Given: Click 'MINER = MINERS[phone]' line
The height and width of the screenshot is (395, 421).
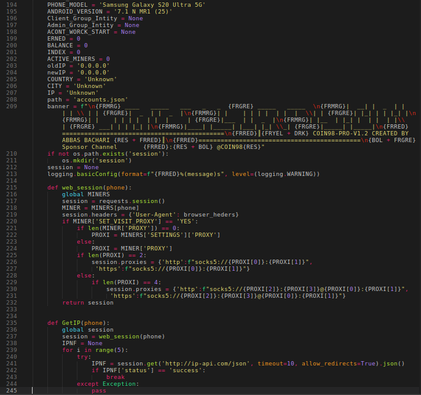Looking at the screenshot, I should click(100, 208).
